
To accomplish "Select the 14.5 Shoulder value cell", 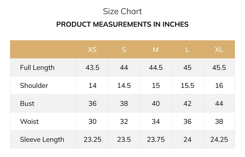I will tap(124, 85).
